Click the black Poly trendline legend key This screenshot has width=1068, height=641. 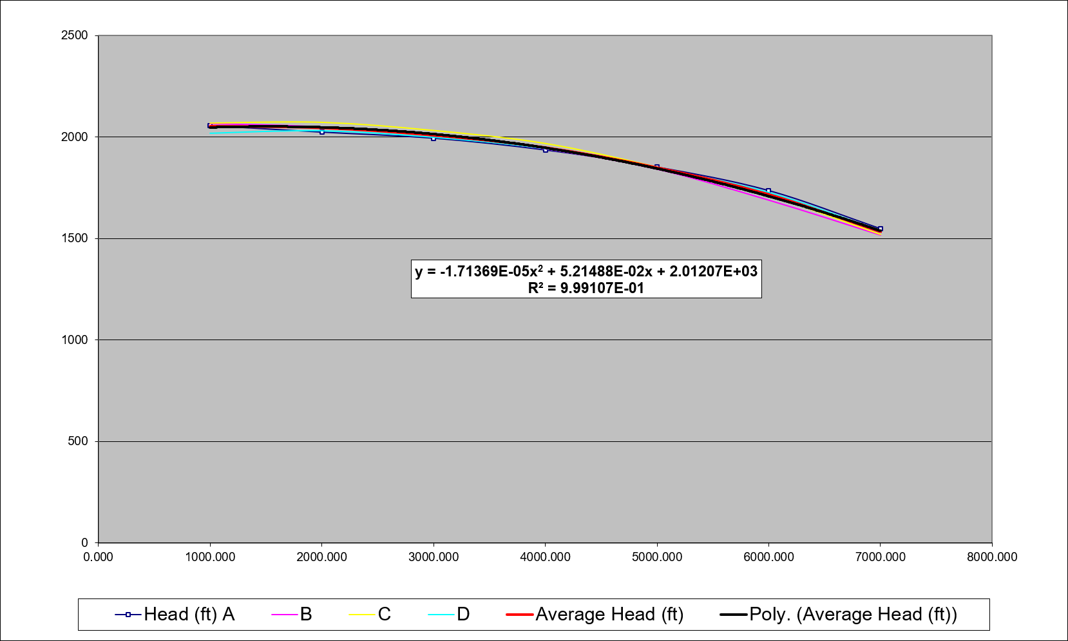(x=733, y=615)
